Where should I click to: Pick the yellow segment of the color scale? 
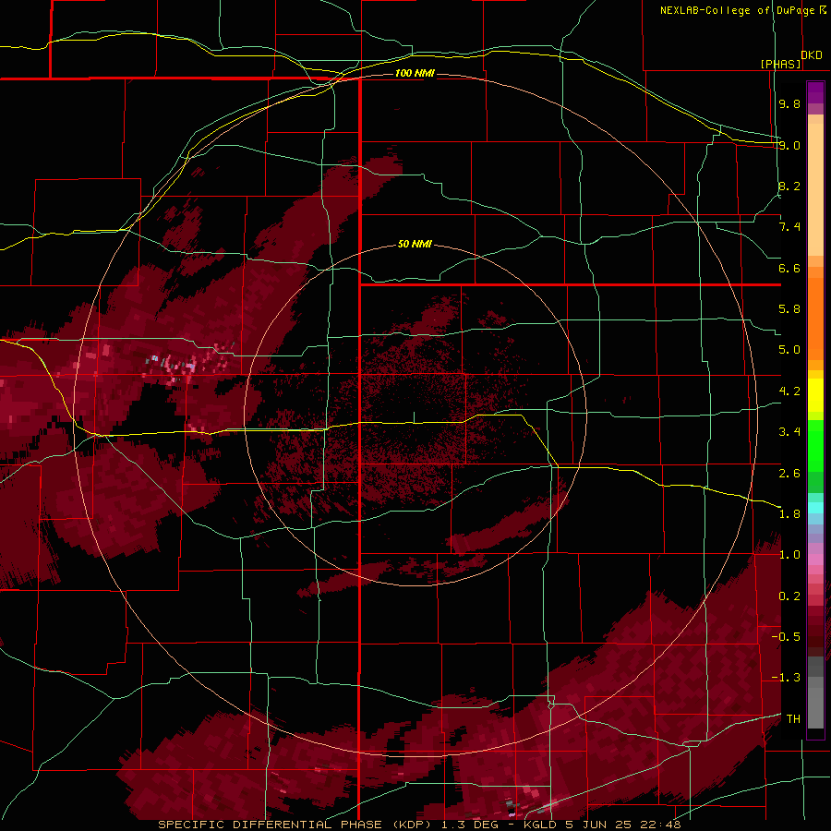[x=815, y=395]
